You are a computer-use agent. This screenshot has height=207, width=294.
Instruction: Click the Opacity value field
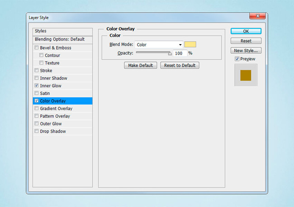180,53
